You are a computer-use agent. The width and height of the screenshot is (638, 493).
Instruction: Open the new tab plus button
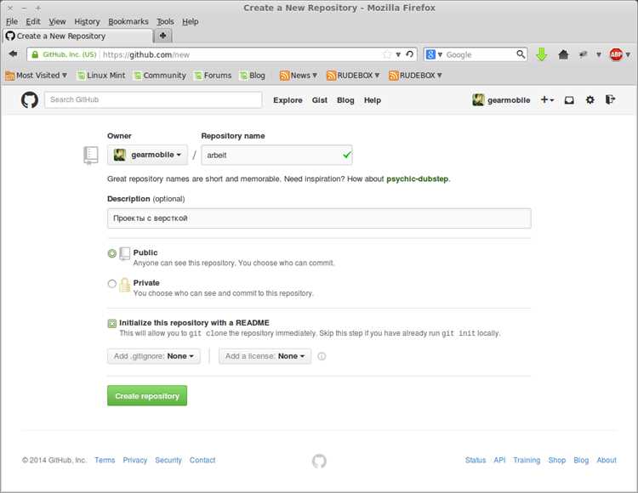(162, 36)
